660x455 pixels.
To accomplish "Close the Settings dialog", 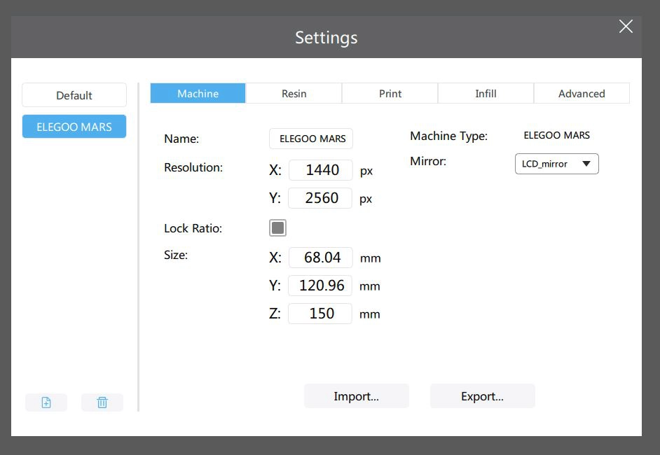I will point(626,27).
